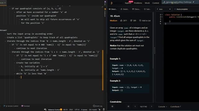Click the Constraints heading
This screenshot has height=111, width=199.
pyautogui.click(x=116, y=102)
